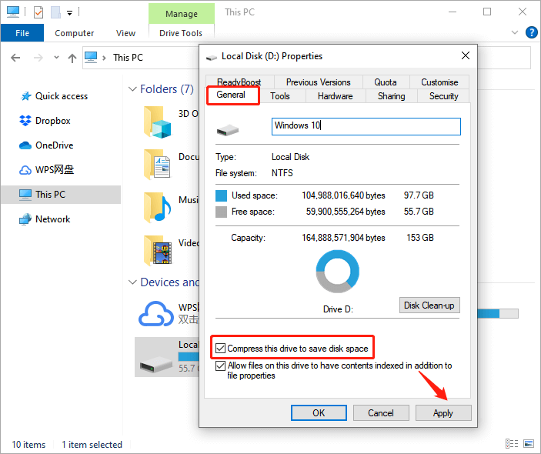Open the File menu
Image resolution: width=541 pixels, height=454 pixels.
(22, 33)
